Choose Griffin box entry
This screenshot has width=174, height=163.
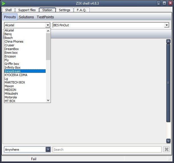coord(25,64)
